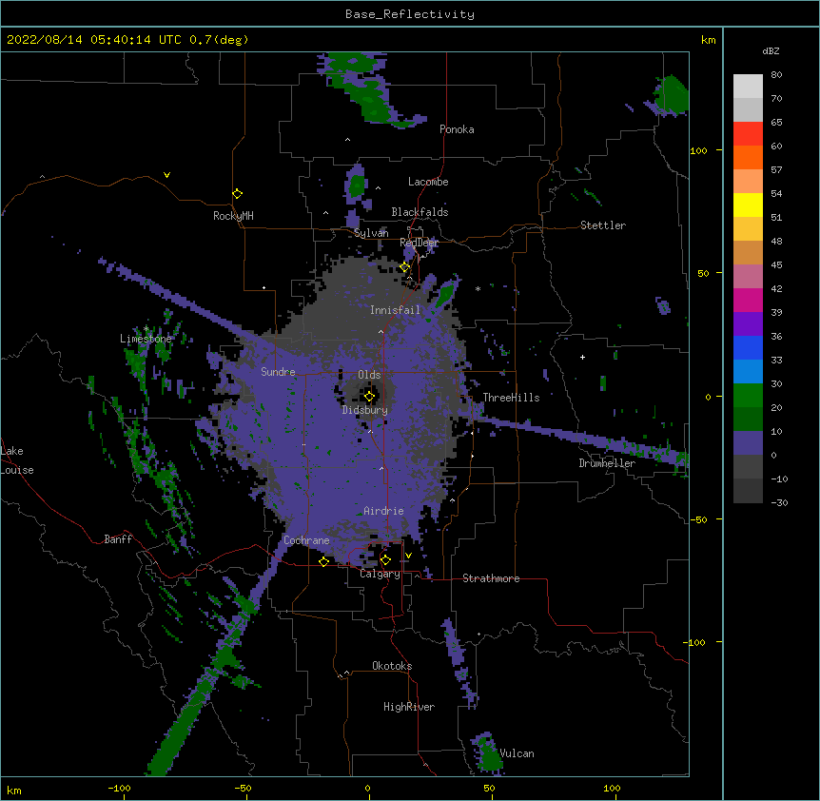Click the yellow diamond marker above Calgary
The image size is (820, 801).
coord(385,560)
